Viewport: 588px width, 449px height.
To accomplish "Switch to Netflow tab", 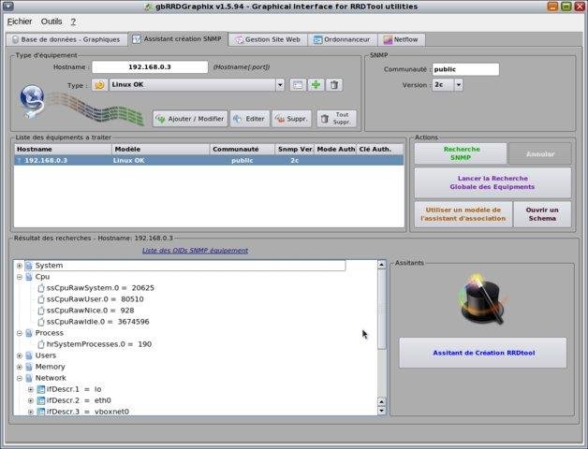I will 402,39.
